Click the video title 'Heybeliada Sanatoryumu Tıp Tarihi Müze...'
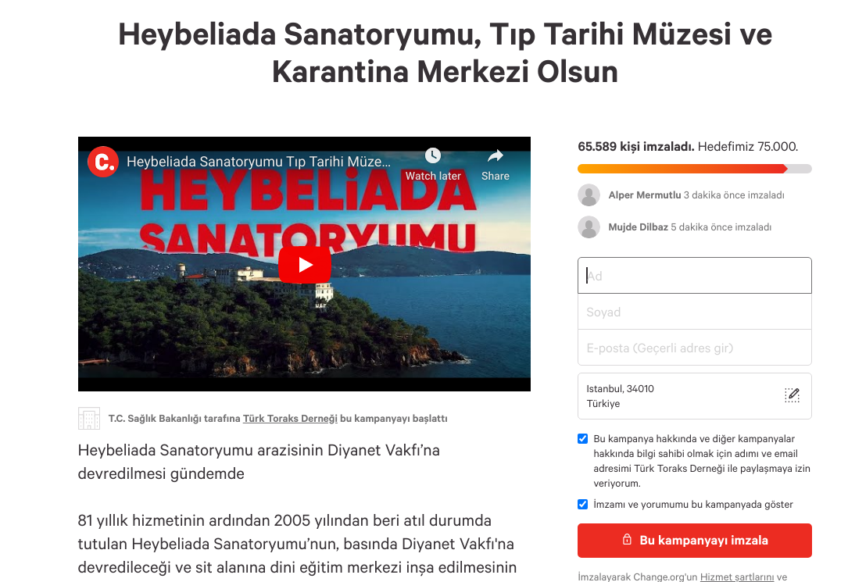This screenshot has width=848, height=582. click(x=259, y=162)
